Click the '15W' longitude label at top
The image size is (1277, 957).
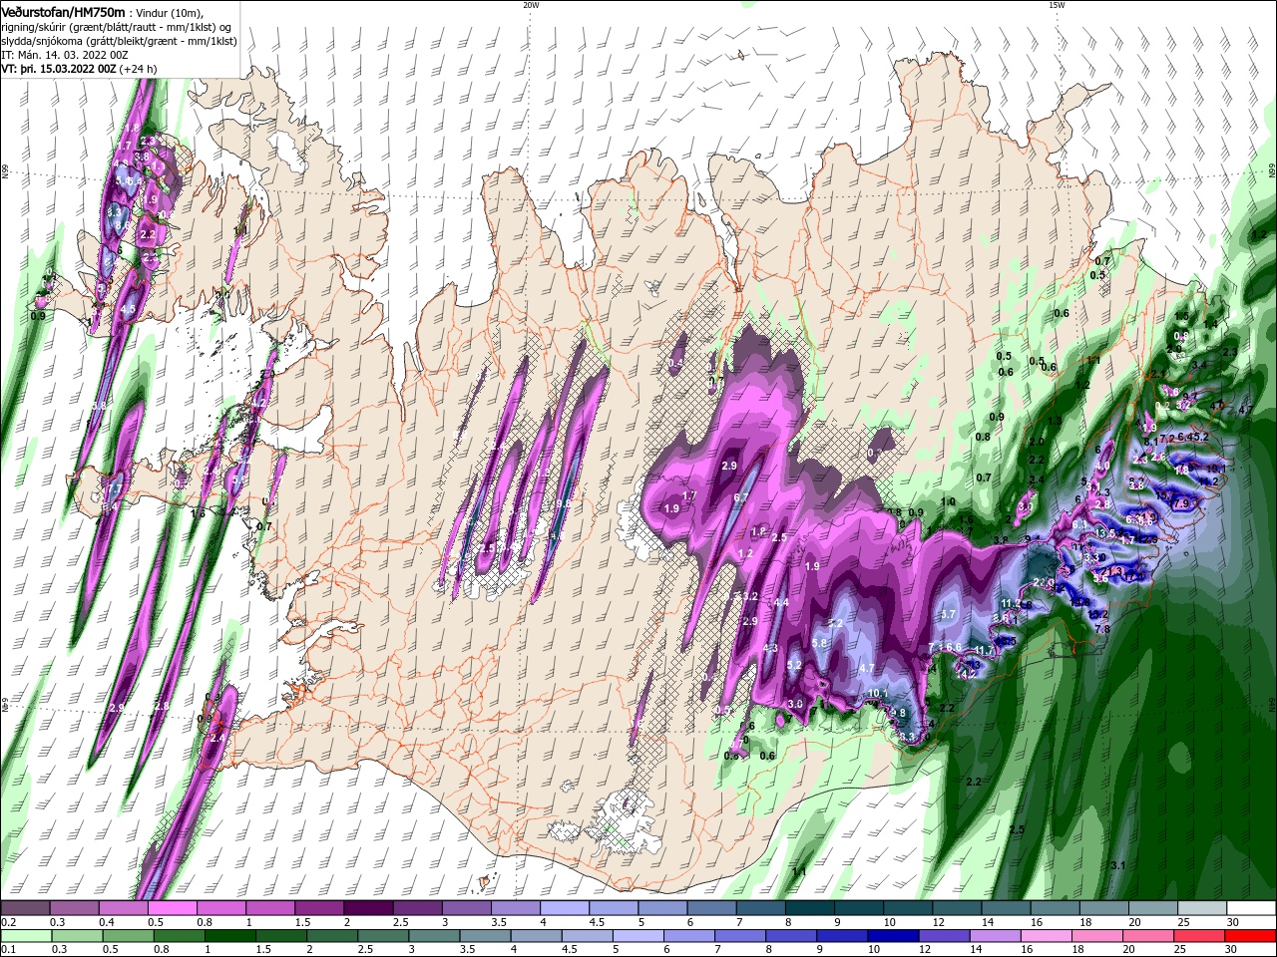coord(1057,5)
